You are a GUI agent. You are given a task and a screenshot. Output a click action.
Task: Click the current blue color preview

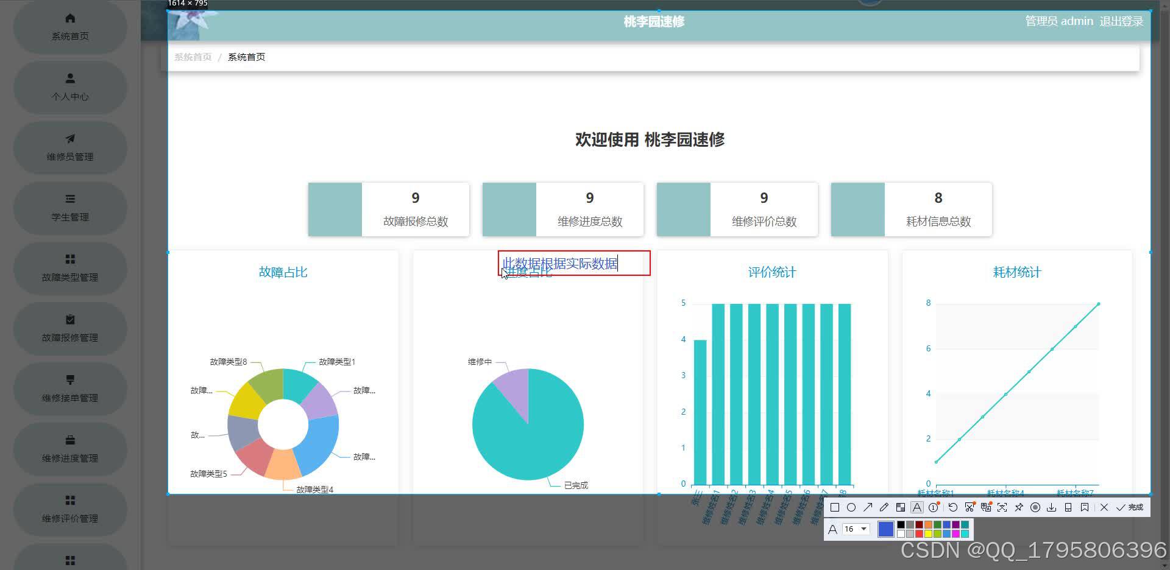click(x=886, y=529)
